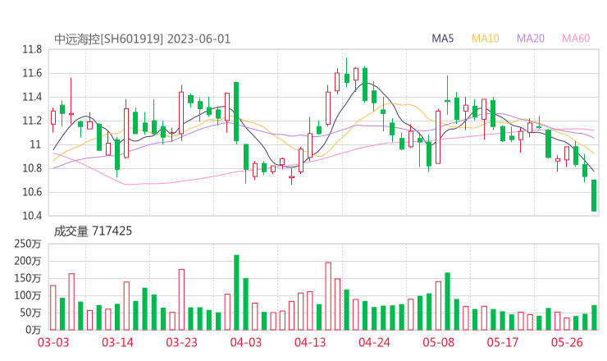Click the 05-08 date axis label
Screen dimensions: 607x361
438,342
